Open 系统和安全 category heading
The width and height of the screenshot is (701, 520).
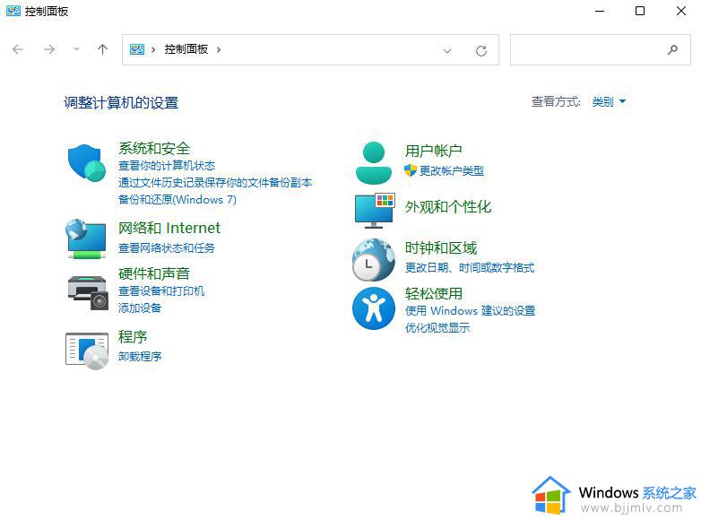click(154, 149)
